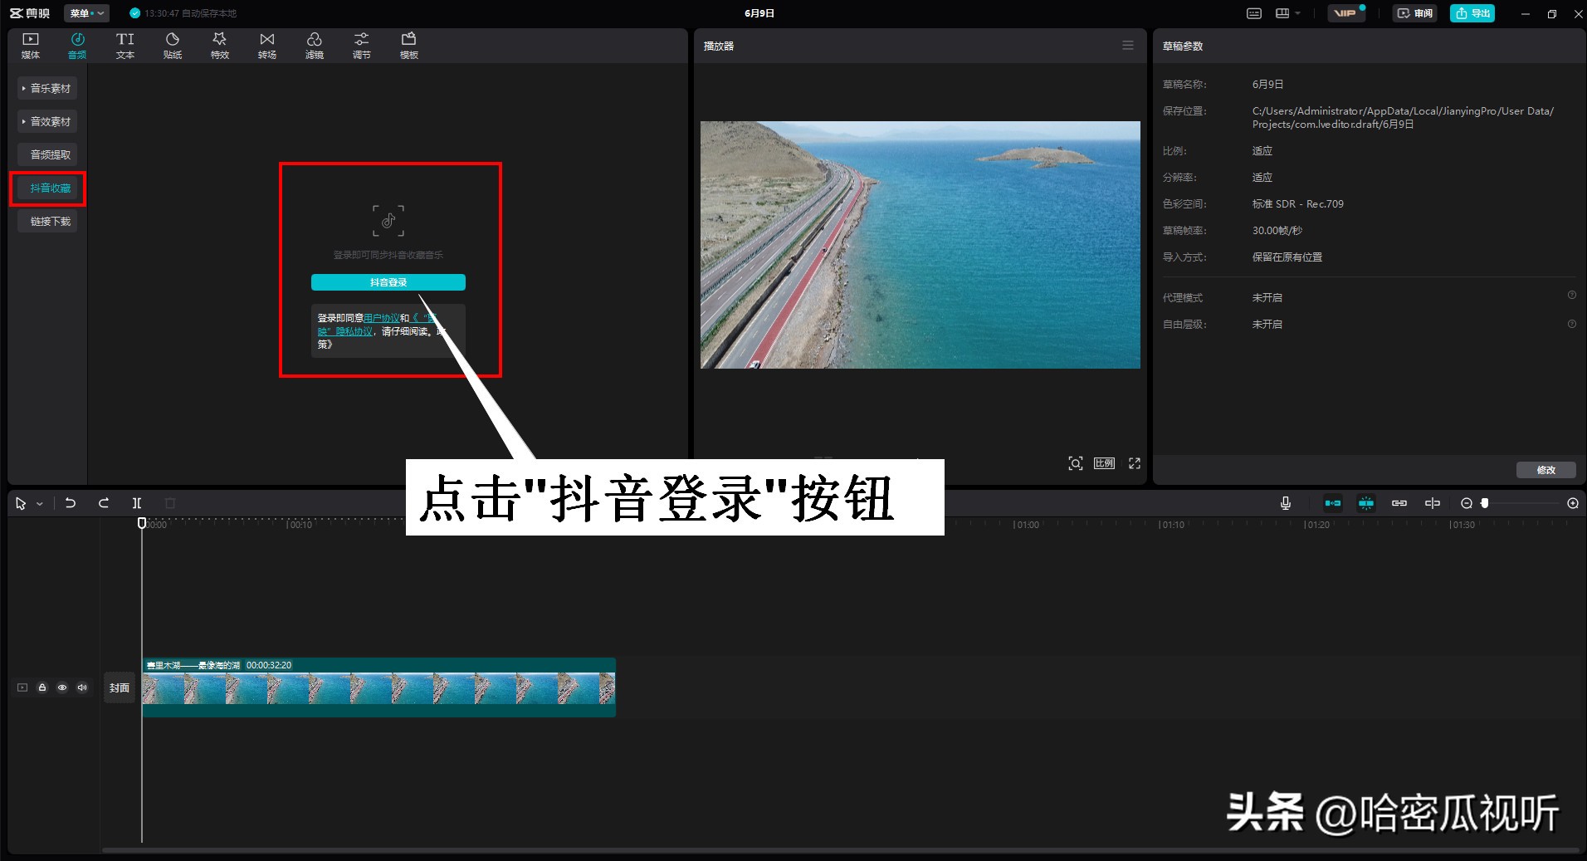This screenshot has height=861, width=1587.
Task: Hide the video track with the eye icon
Action: 61,687
